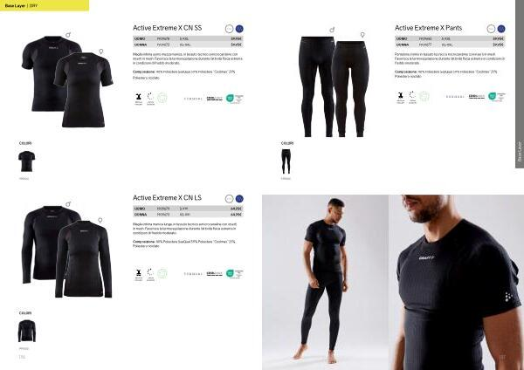
Task: Open the Active Extreme X CN SS title
Action: (x=168, y=28)
